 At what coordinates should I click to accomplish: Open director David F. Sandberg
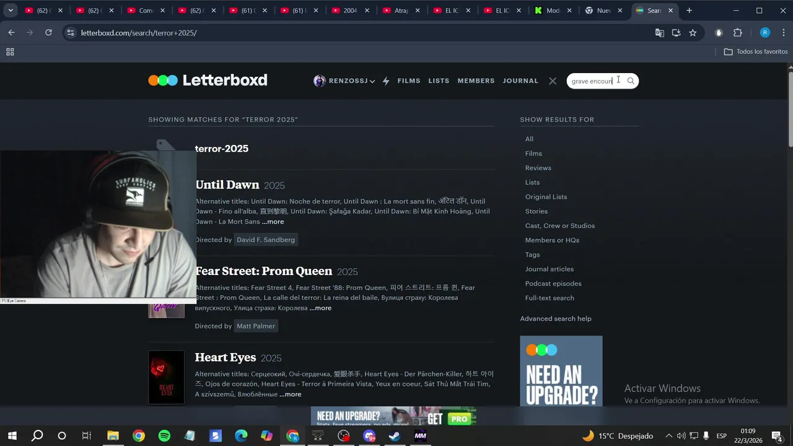tap(266, 240)
